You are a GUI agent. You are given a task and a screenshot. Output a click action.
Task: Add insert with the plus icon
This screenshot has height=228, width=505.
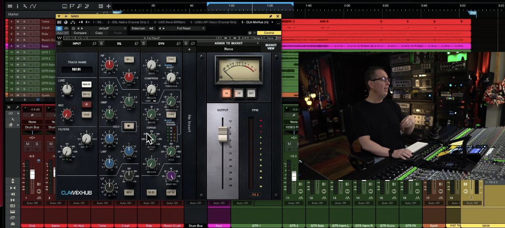coord(189,50)
